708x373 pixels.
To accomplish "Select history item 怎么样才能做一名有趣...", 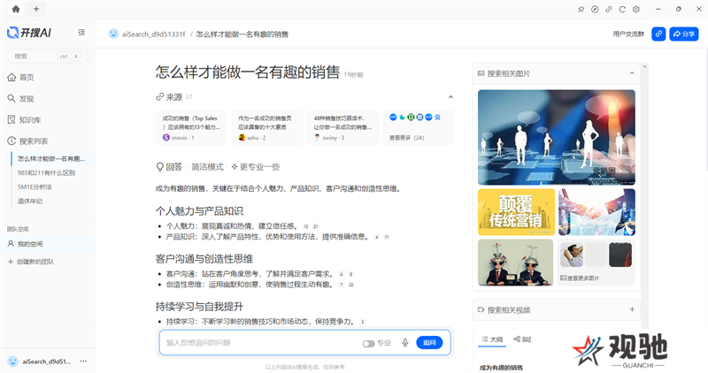I will tap(51, 159).
